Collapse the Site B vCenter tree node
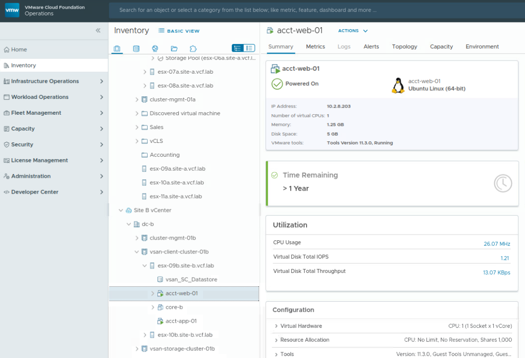The image size is (525, 358). click(x=121, y=210)
